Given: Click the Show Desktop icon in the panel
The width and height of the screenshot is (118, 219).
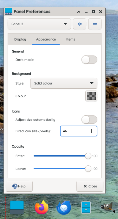Looking at the screenshot, I should pyautogui.click(x=17, y=208).
